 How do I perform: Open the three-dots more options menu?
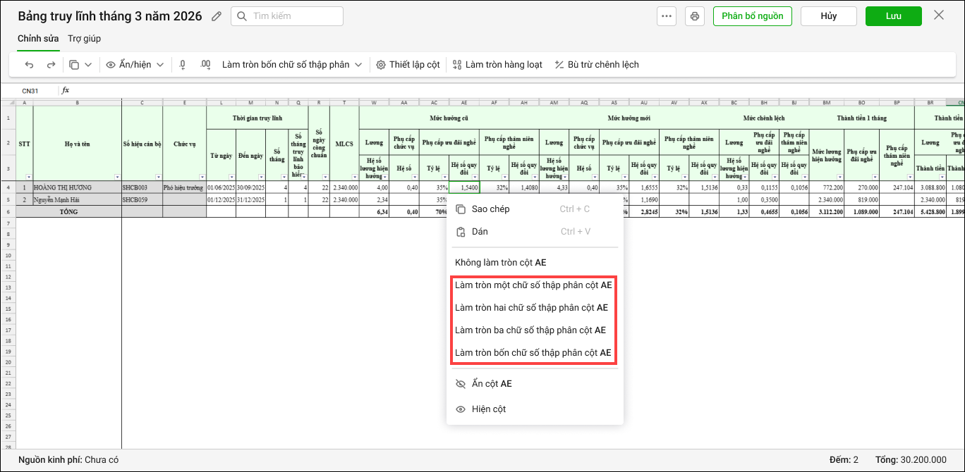[667, 16]
